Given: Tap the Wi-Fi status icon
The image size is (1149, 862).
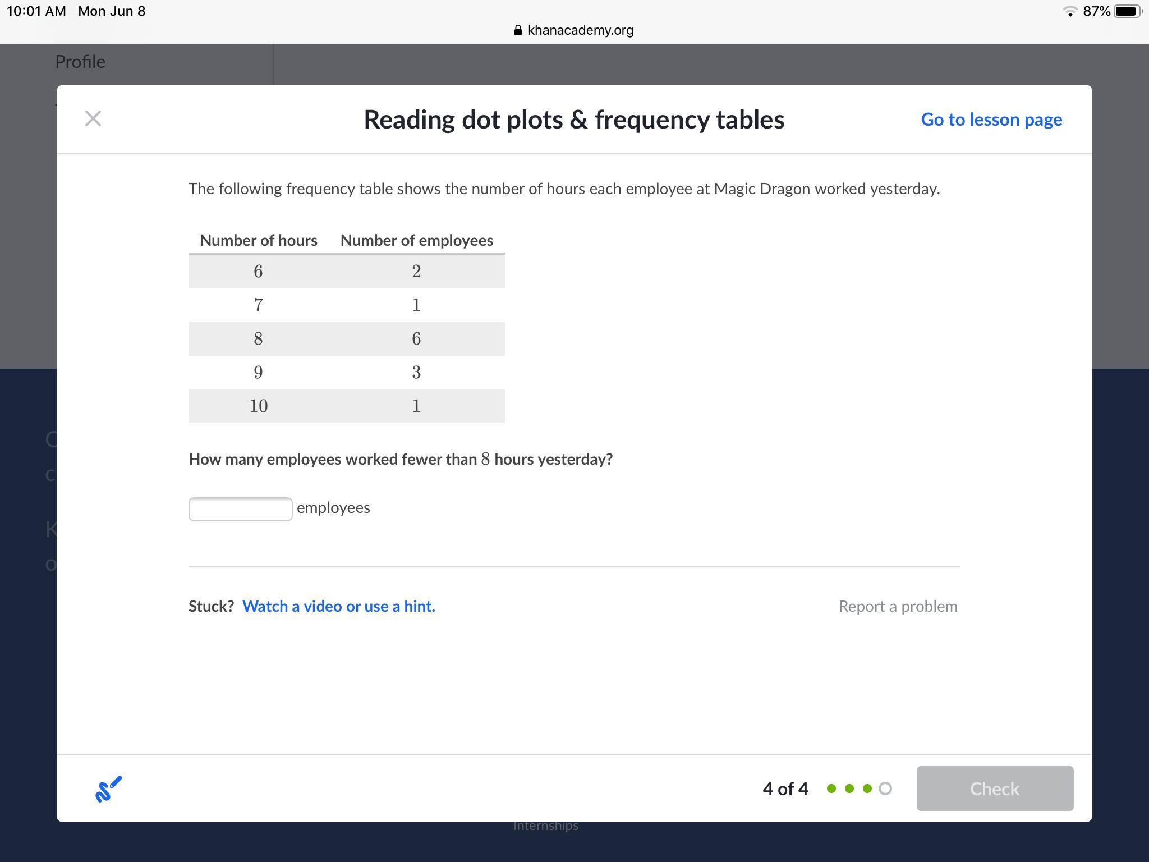Looking at the screenshot, I should click(x=1070, y=11).
